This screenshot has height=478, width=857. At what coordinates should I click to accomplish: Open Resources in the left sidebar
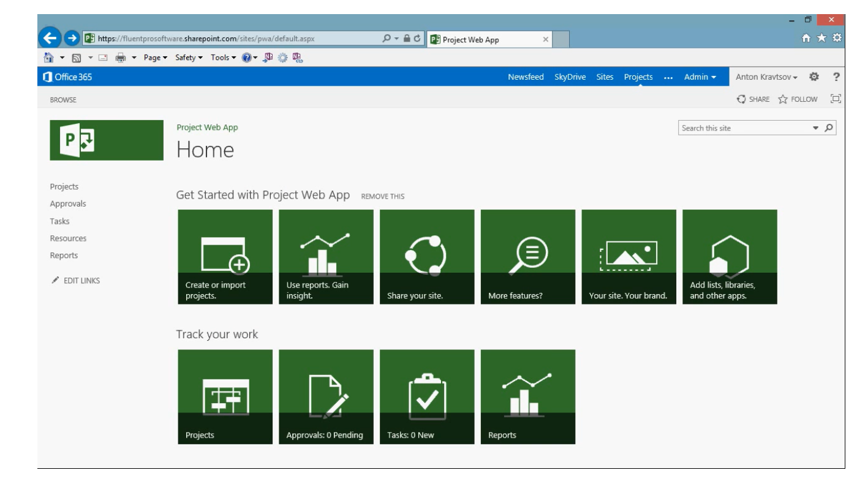coord(68,238)
